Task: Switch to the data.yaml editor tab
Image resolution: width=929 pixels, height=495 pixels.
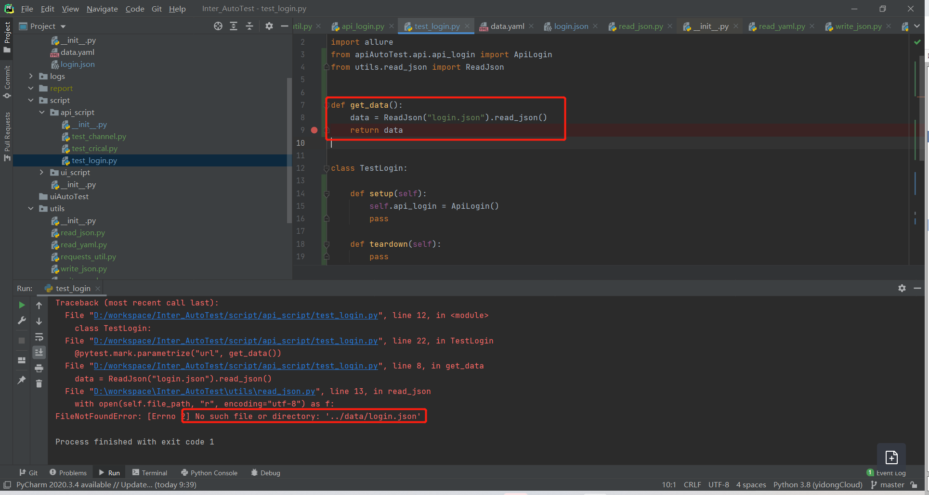Action: coord(507,26)
